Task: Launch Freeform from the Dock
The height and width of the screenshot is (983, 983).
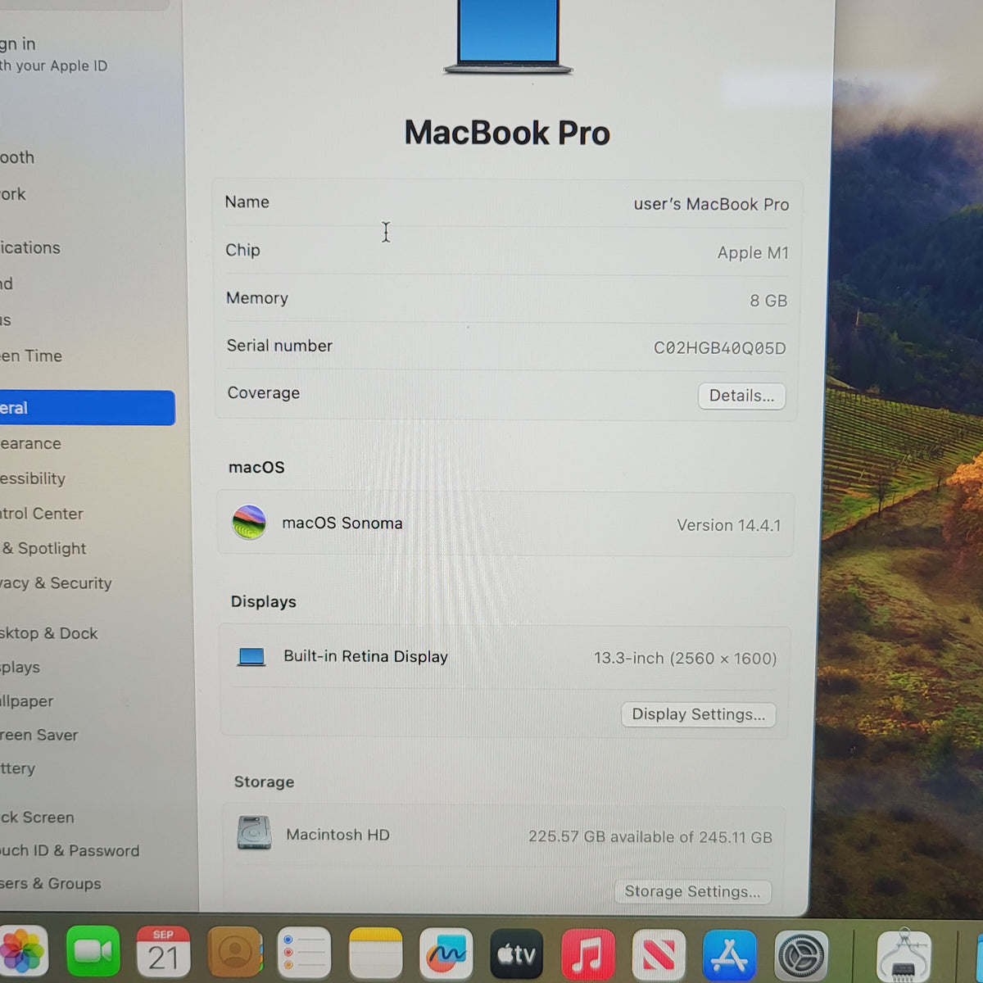Action: coord(446,954)
